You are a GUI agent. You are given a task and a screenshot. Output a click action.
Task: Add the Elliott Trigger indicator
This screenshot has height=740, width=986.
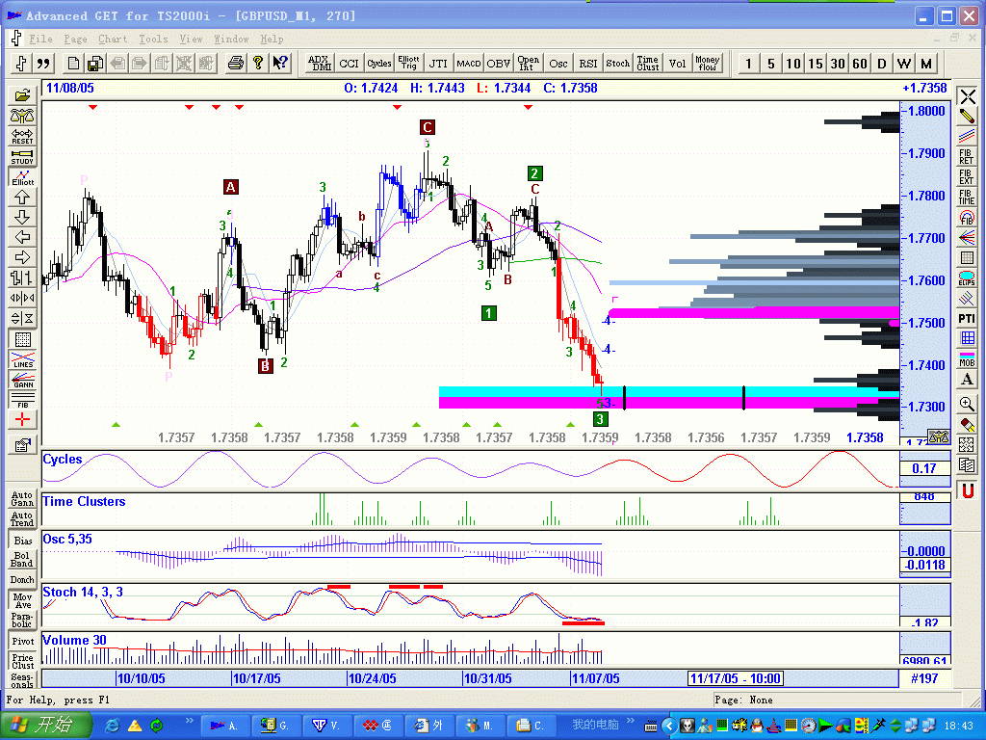click(x=408, y=63)
